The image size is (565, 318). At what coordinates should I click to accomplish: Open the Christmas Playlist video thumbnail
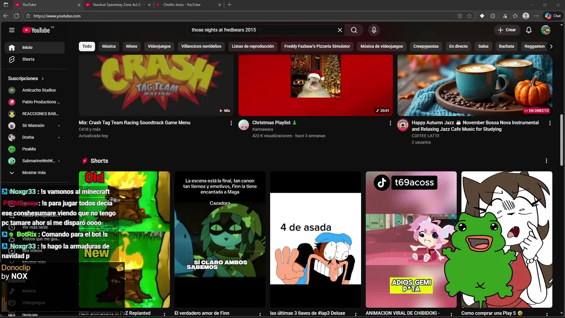tap(316, 85)
